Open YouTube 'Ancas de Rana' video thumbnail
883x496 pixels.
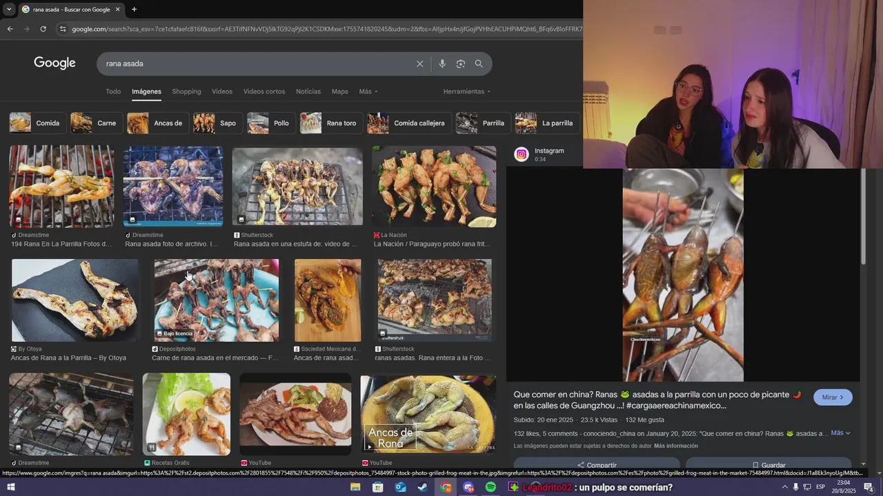[x=428, y=414]
